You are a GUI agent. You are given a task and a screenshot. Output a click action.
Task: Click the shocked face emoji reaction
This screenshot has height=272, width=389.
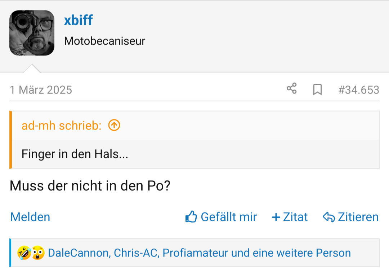38,253
